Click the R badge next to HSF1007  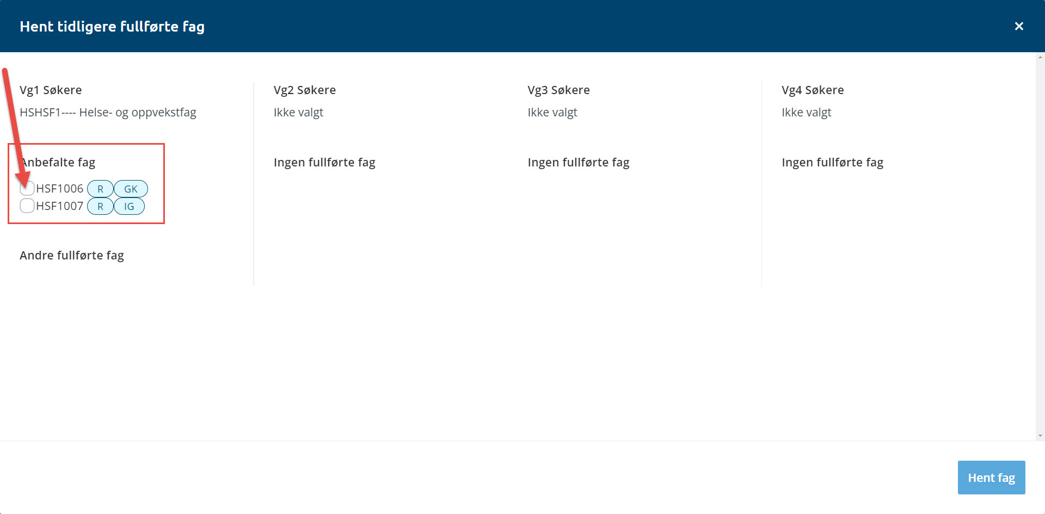[x=100, y=206]
